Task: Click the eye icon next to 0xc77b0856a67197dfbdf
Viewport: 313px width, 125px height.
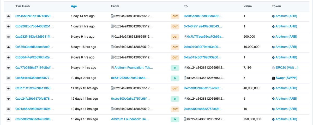Action: tap(8, 68)
